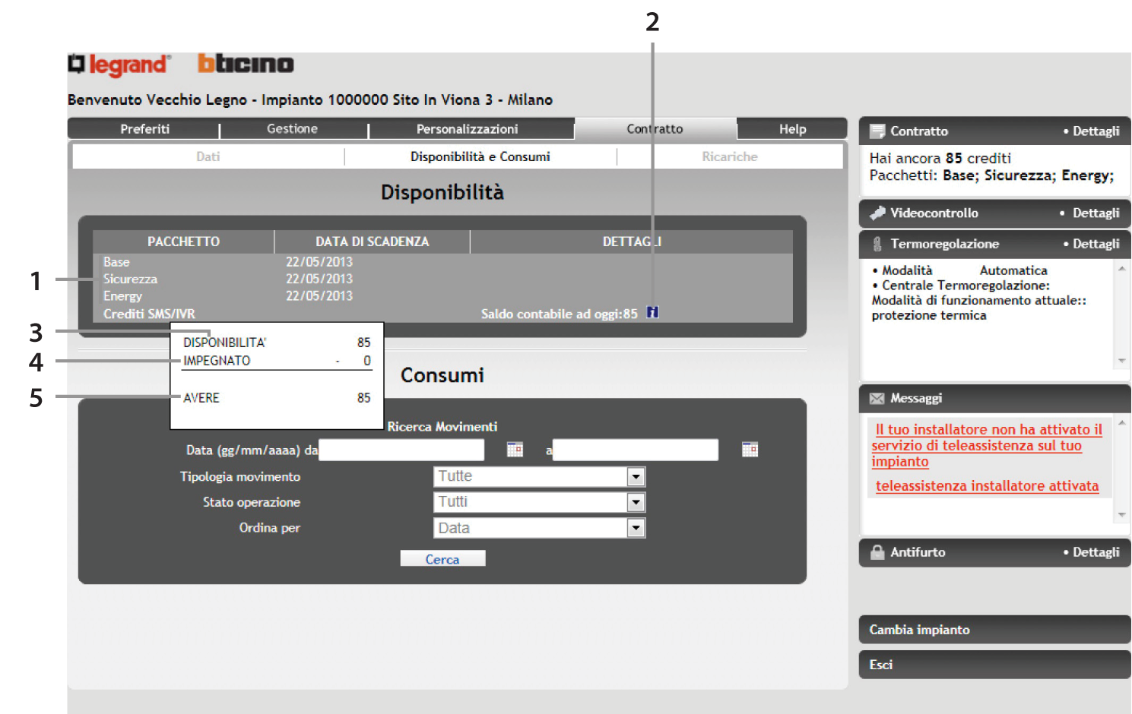This screenshot has width=1132, height=714.
Task: Select the Dati sub-tab
Action: tap(208, 156)
